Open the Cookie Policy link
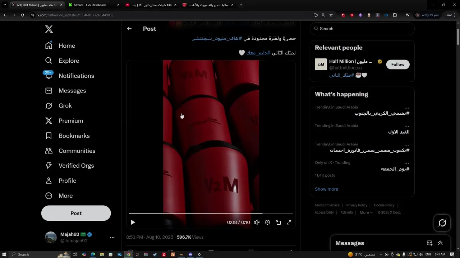The width and height of the screenshot is (460, 258). tap(384, 205)
